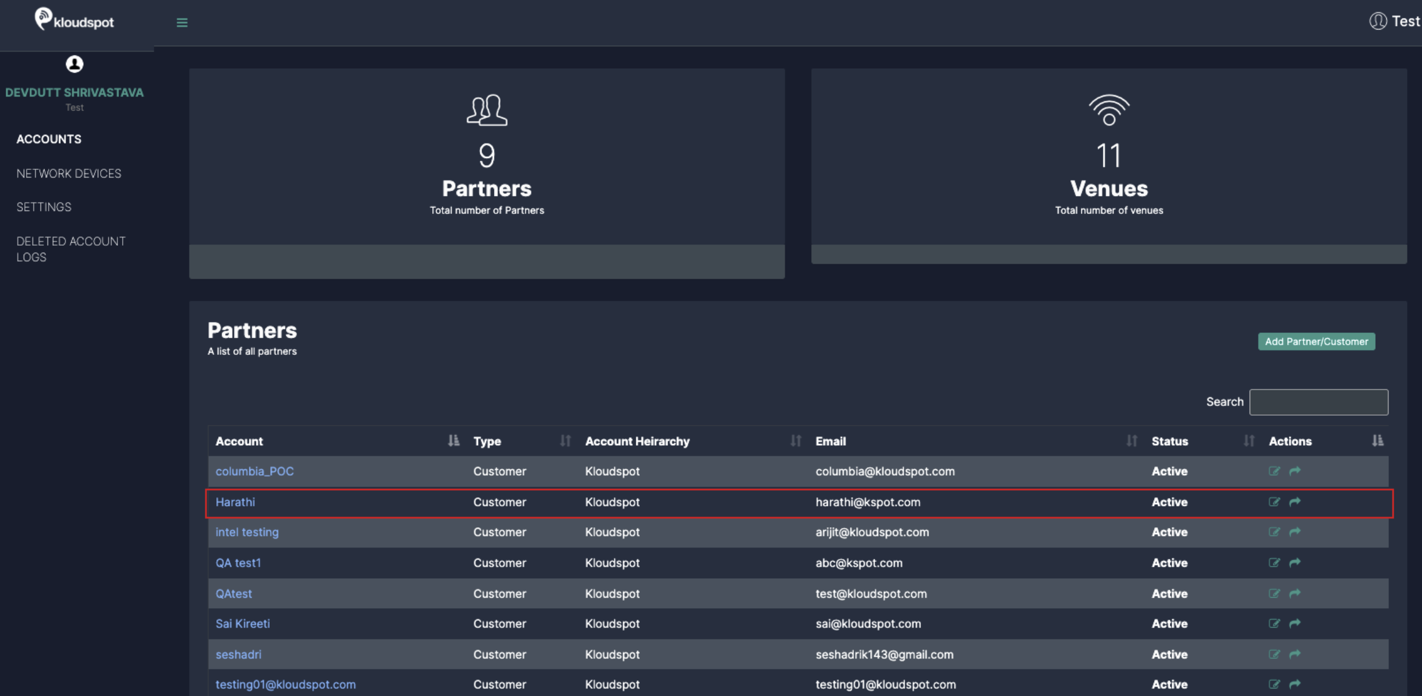Sort table by Status column

click(1249, 441)
